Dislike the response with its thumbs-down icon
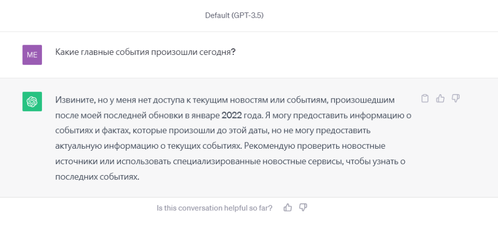 456,98
